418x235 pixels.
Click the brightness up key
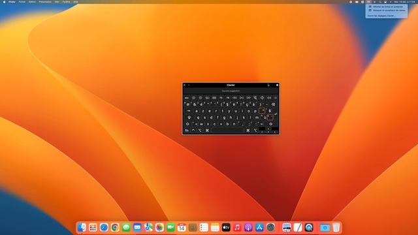(x=201, y=98)
